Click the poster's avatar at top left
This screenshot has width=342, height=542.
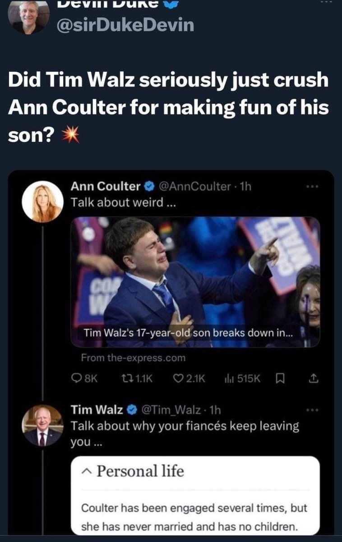28,18
